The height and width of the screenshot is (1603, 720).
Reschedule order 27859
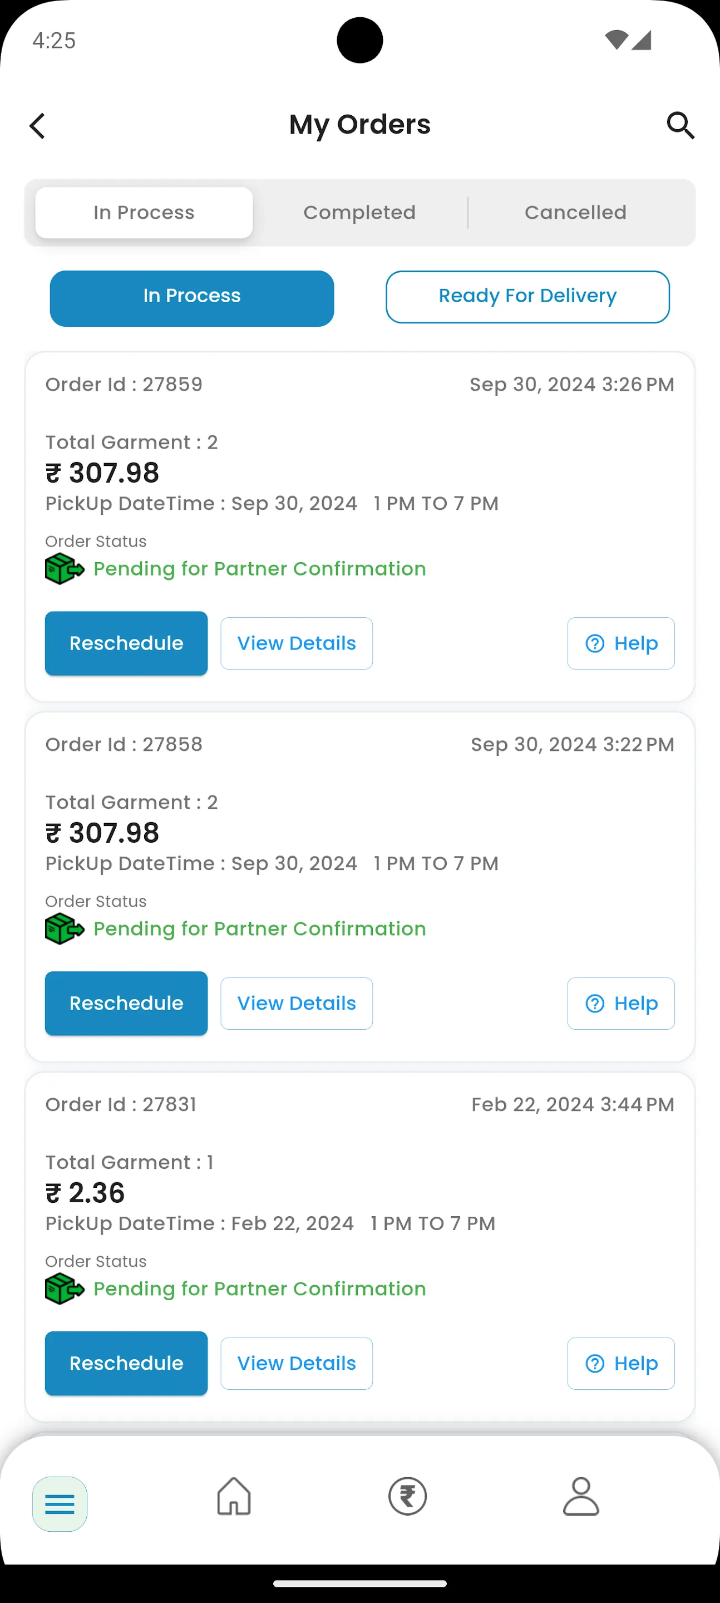pos(126,643)
